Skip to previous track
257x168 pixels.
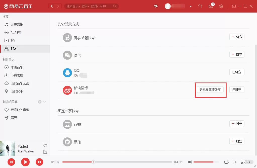pos(11,162)
